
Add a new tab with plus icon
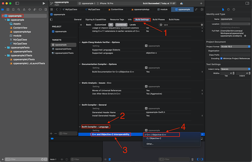201,3
